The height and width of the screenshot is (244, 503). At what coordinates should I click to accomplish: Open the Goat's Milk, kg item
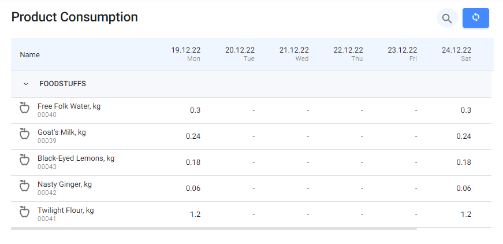pyautogui.click(x=61, y=132)
